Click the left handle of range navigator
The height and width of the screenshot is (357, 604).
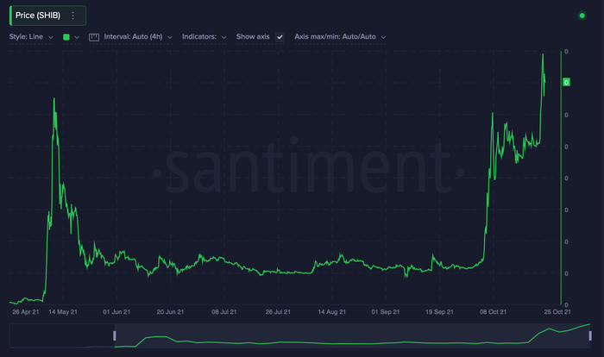pos(115,335)
